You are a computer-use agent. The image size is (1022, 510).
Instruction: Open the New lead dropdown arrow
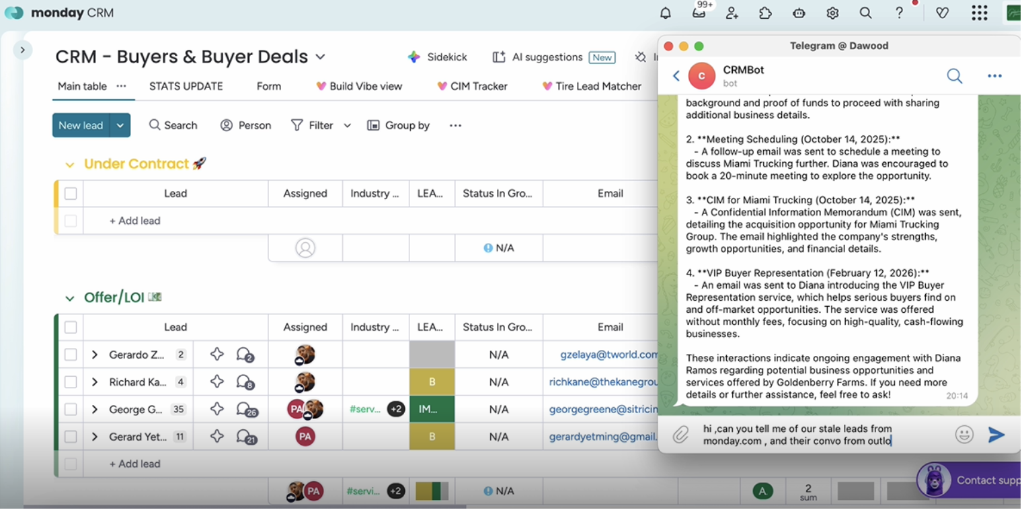pos(120,125)
